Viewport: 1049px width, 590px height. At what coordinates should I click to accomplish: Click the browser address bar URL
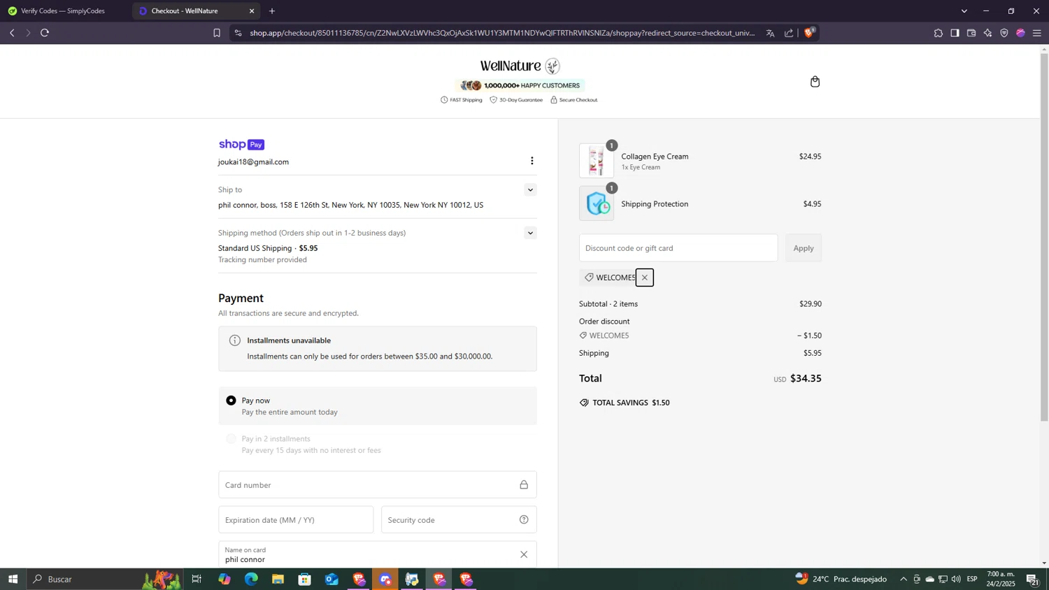(502, 33)
